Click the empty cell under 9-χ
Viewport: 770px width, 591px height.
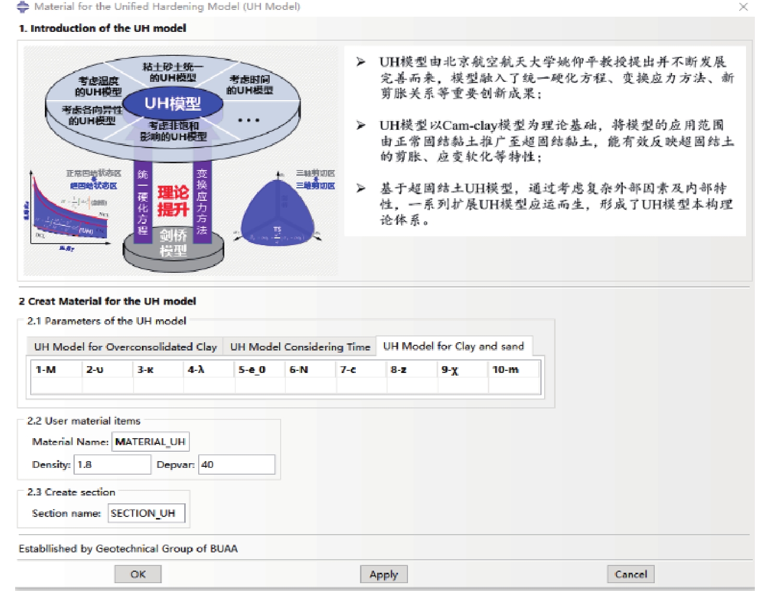(x=463, y=385)
